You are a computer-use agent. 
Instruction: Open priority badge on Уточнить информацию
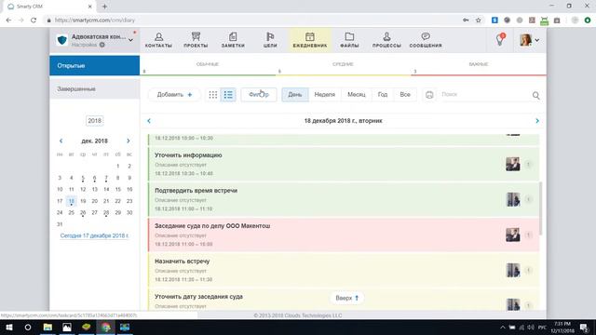point(528,164)
